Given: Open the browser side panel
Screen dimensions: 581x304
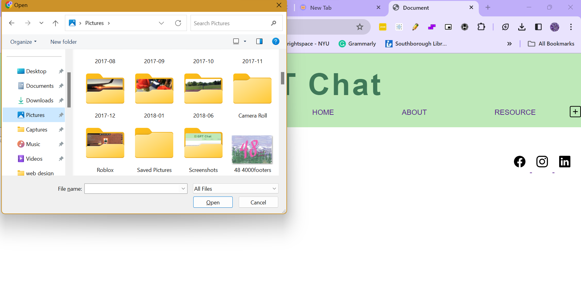Looking at the screenshot, I should pos(538,27).
